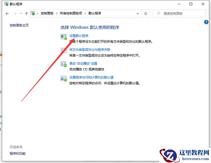
Task: Open the breadcrumb arrow after 所有控制面板项
Action: [85, 13]
